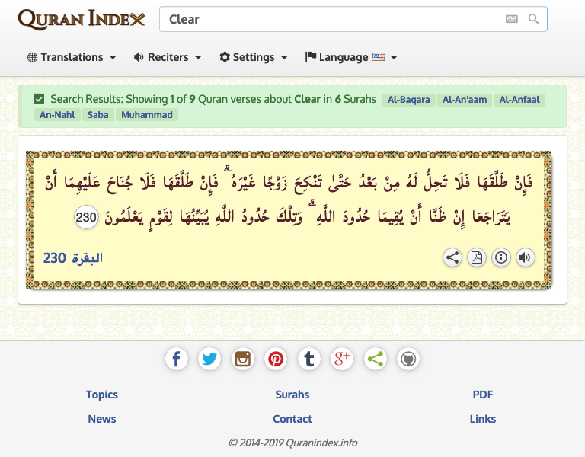Click the share icon on verse 230
The image size is (585, 457).
click(452, 257)
